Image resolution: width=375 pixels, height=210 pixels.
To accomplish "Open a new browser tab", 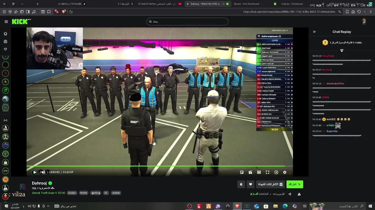I will [x=37, y=4].
